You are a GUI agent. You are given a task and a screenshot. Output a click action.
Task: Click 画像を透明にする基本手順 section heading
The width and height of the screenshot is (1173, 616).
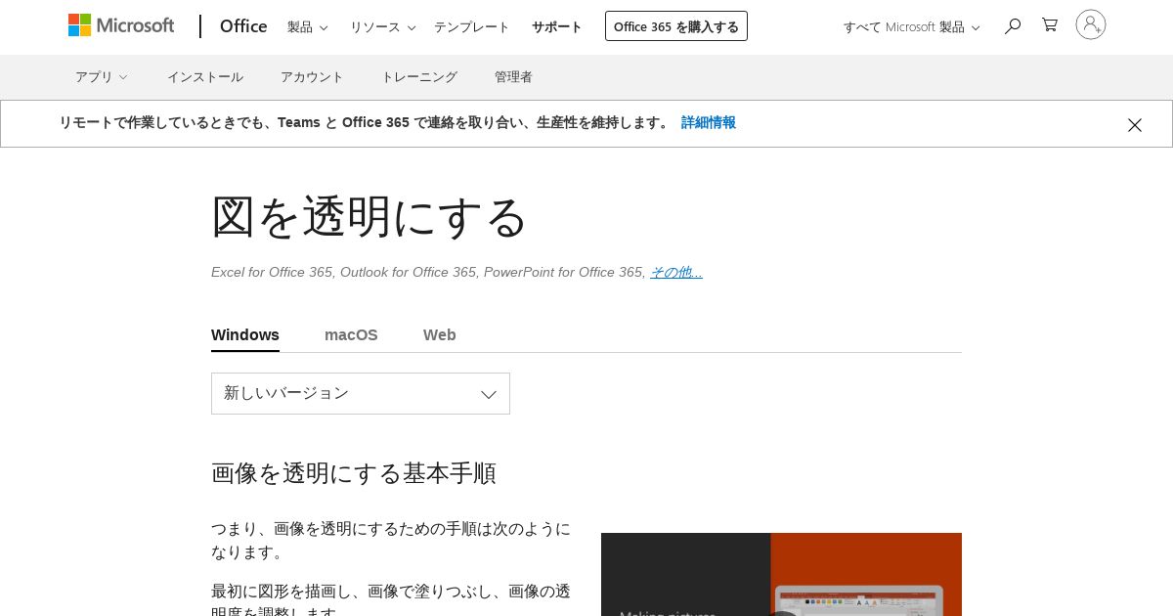tap(354, 473)
